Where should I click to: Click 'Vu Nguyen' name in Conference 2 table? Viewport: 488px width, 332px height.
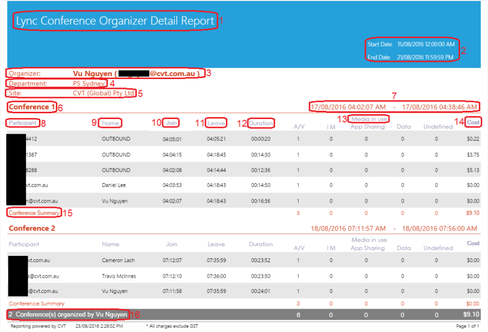[115, 291]
